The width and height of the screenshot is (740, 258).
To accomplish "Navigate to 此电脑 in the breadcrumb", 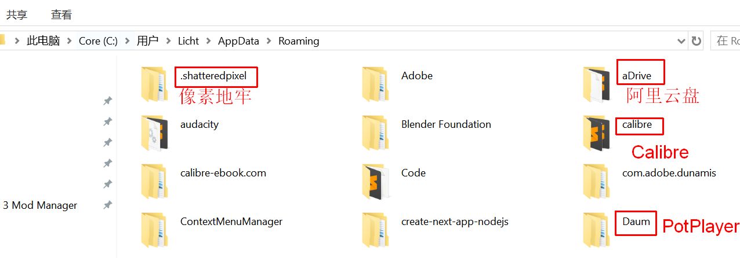I will coord(43,41).
